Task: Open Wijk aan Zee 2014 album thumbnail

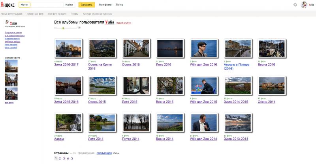Action: pos(204,123)
